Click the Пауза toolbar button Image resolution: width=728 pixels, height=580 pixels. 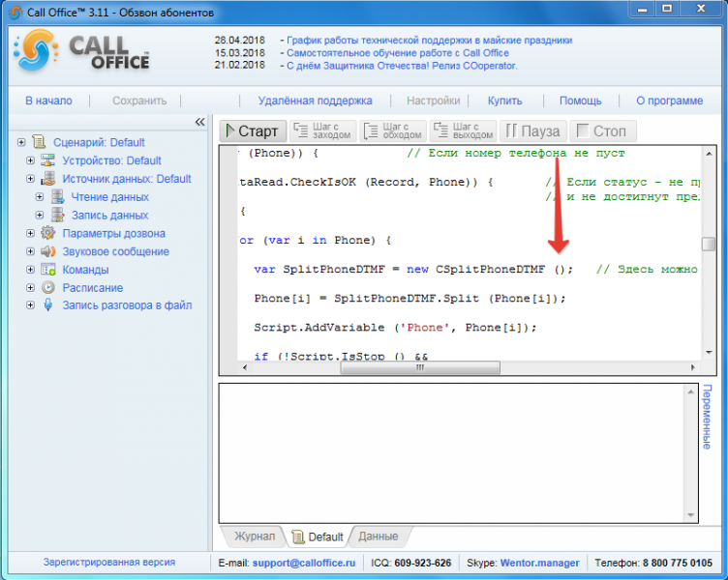[x=533, y=131]
